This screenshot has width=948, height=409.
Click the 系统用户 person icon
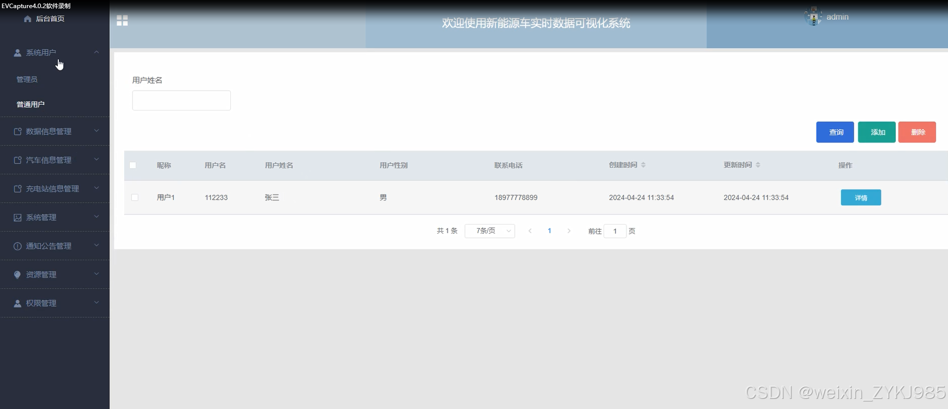click(17, 53)
